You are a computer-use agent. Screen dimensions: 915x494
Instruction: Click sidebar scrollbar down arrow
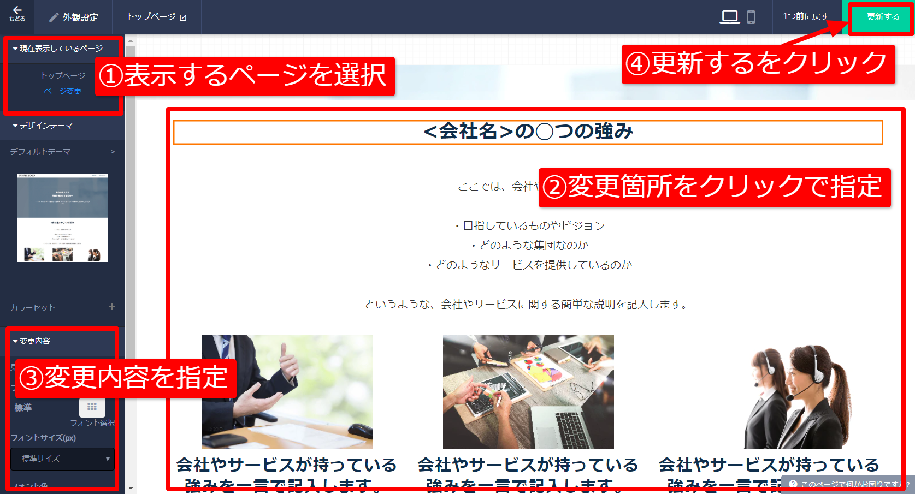coord(130,488)
